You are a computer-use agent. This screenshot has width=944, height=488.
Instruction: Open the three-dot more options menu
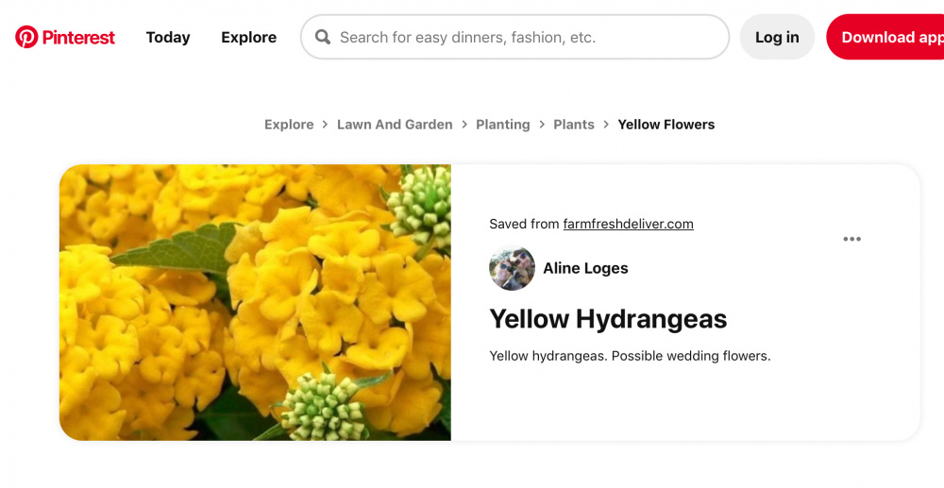851,239
